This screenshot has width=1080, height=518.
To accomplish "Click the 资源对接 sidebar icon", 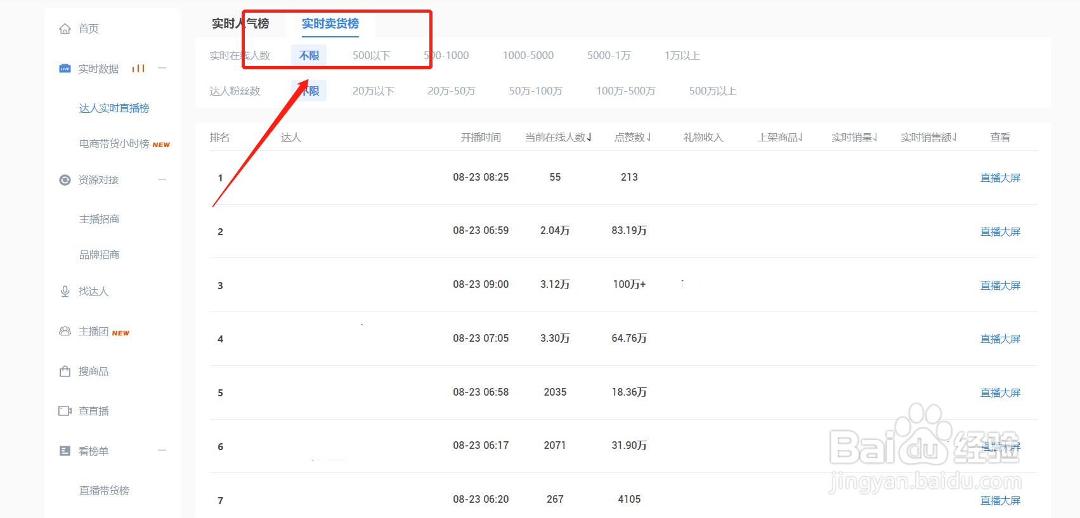I will coord(65,180).
